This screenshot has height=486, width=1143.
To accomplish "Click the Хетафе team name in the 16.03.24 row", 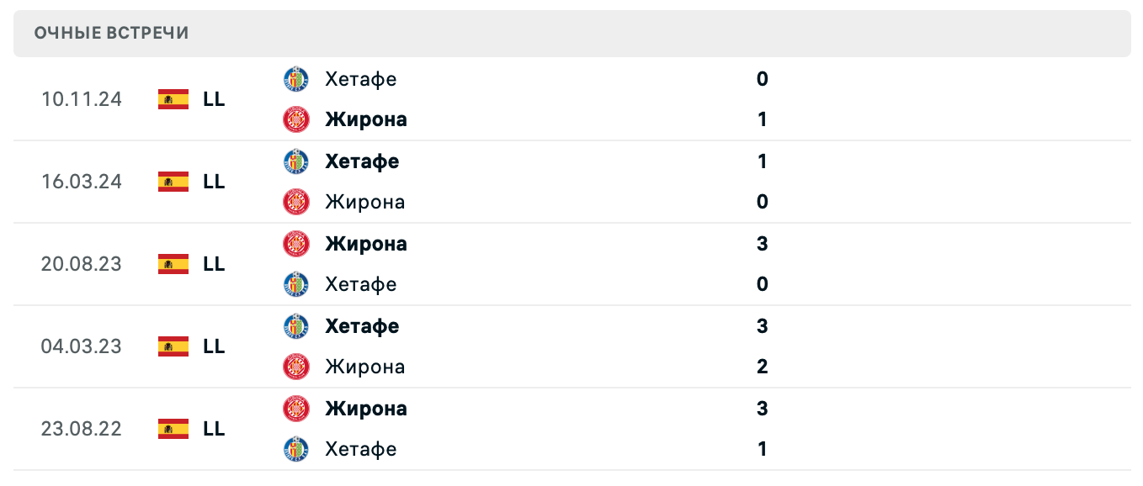I will [362, 161].
